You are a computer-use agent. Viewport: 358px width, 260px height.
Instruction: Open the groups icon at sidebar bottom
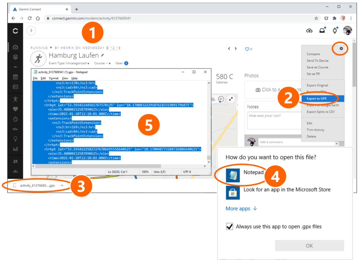pyautogui.click(x=15, y=171)
